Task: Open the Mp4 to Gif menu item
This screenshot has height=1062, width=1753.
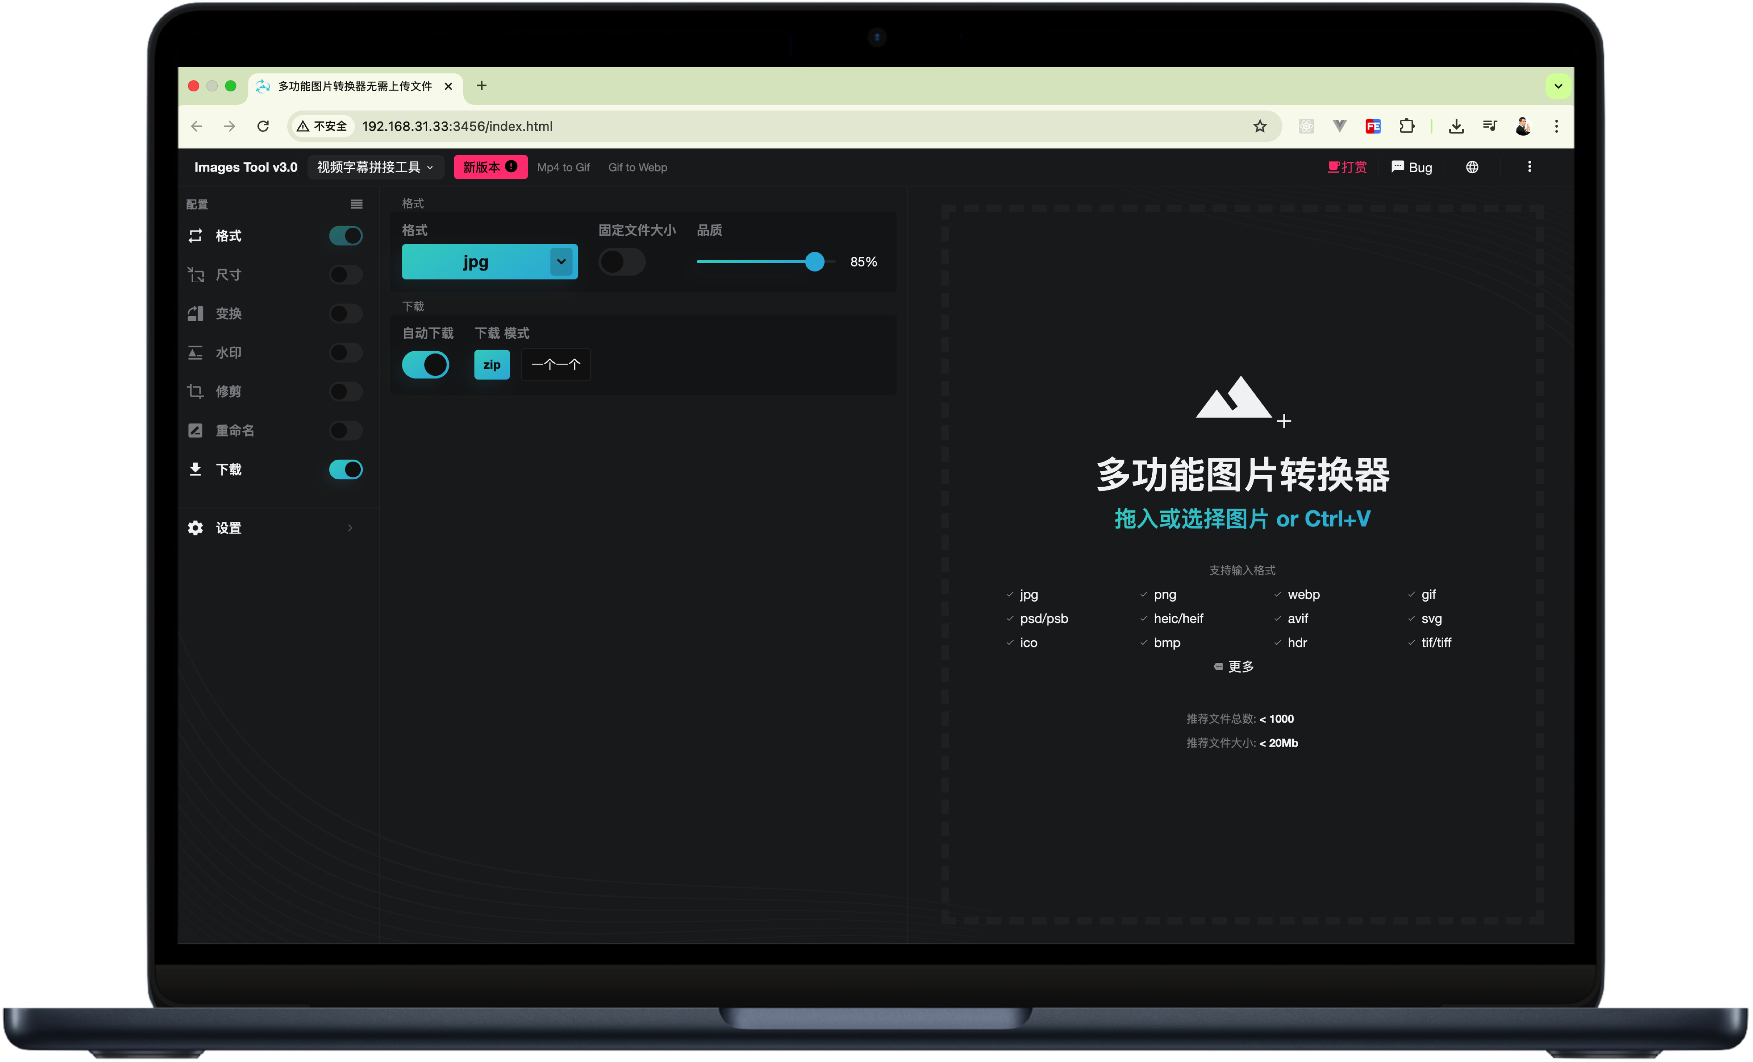Action: coord(563,167)
